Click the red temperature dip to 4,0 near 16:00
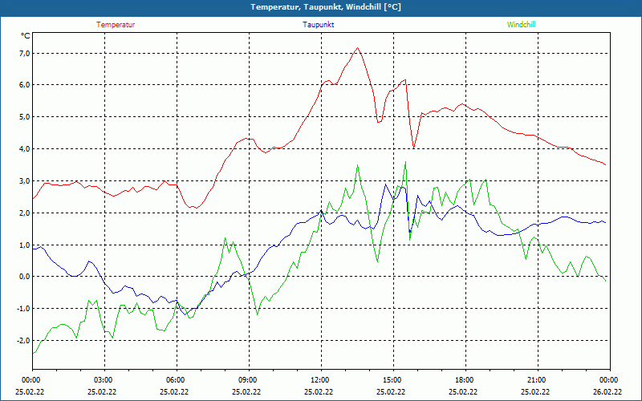 click(413, 148)
